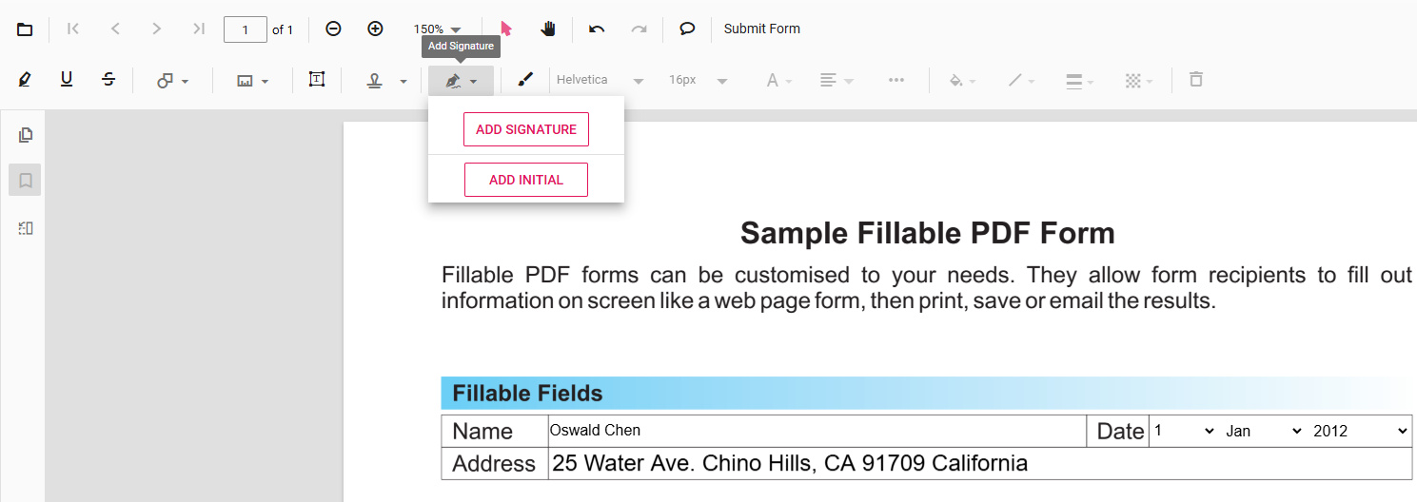Click the Open file folder icon
The image size is (1417, 502).
pos(25,29)
